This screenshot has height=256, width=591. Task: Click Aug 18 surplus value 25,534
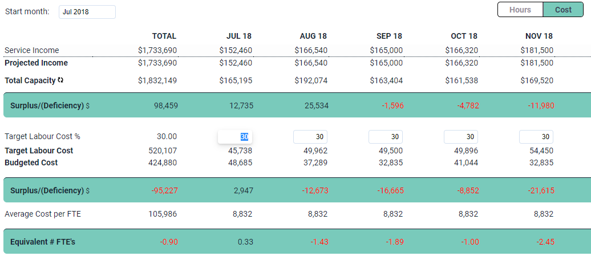click(317, 106)
